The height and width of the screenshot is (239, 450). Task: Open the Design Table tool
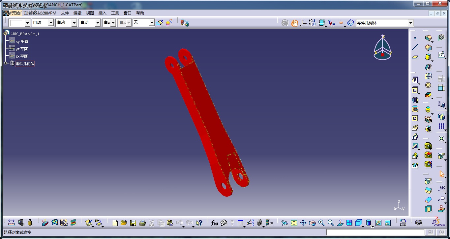coord(240,223)
